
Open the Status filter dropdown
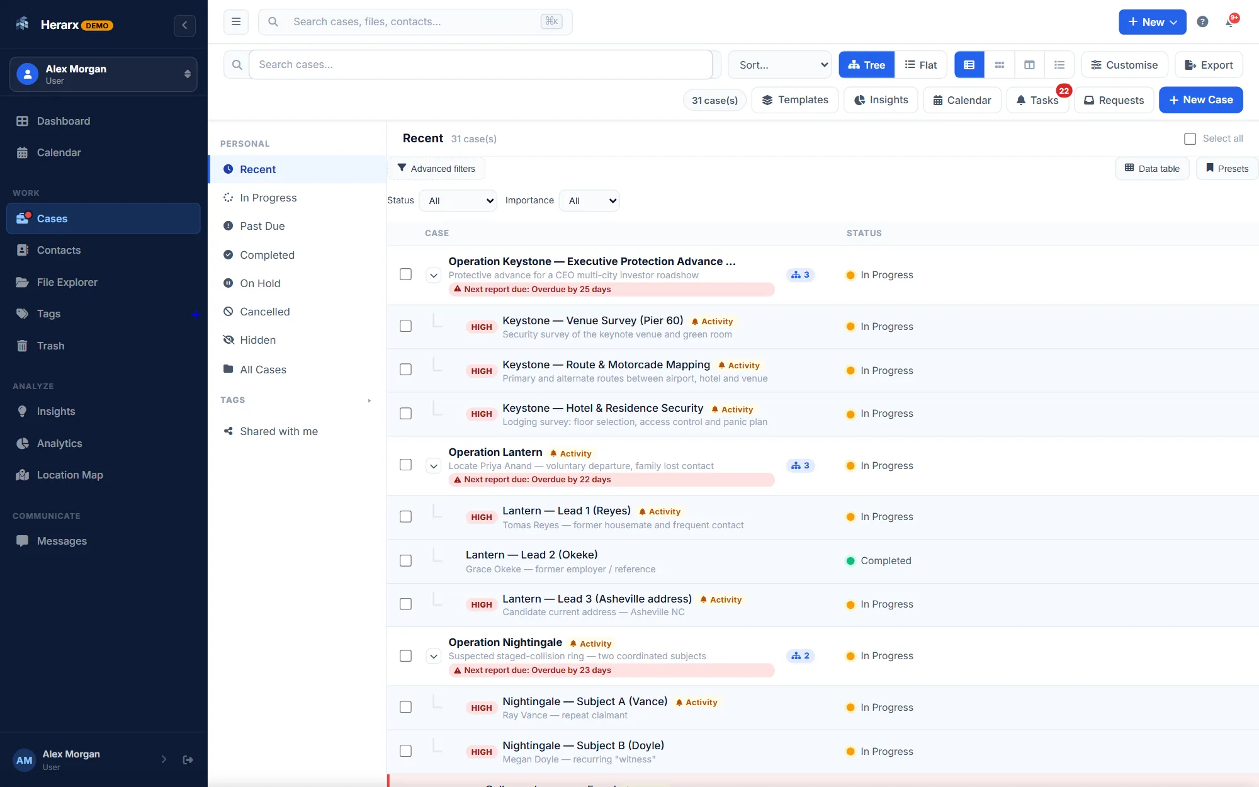tap(458, 201)
